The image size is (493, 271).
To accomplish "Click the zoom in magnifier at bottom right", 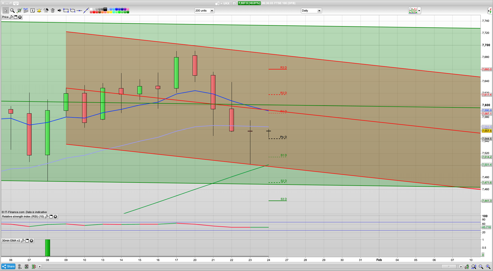I will [488, 267].
